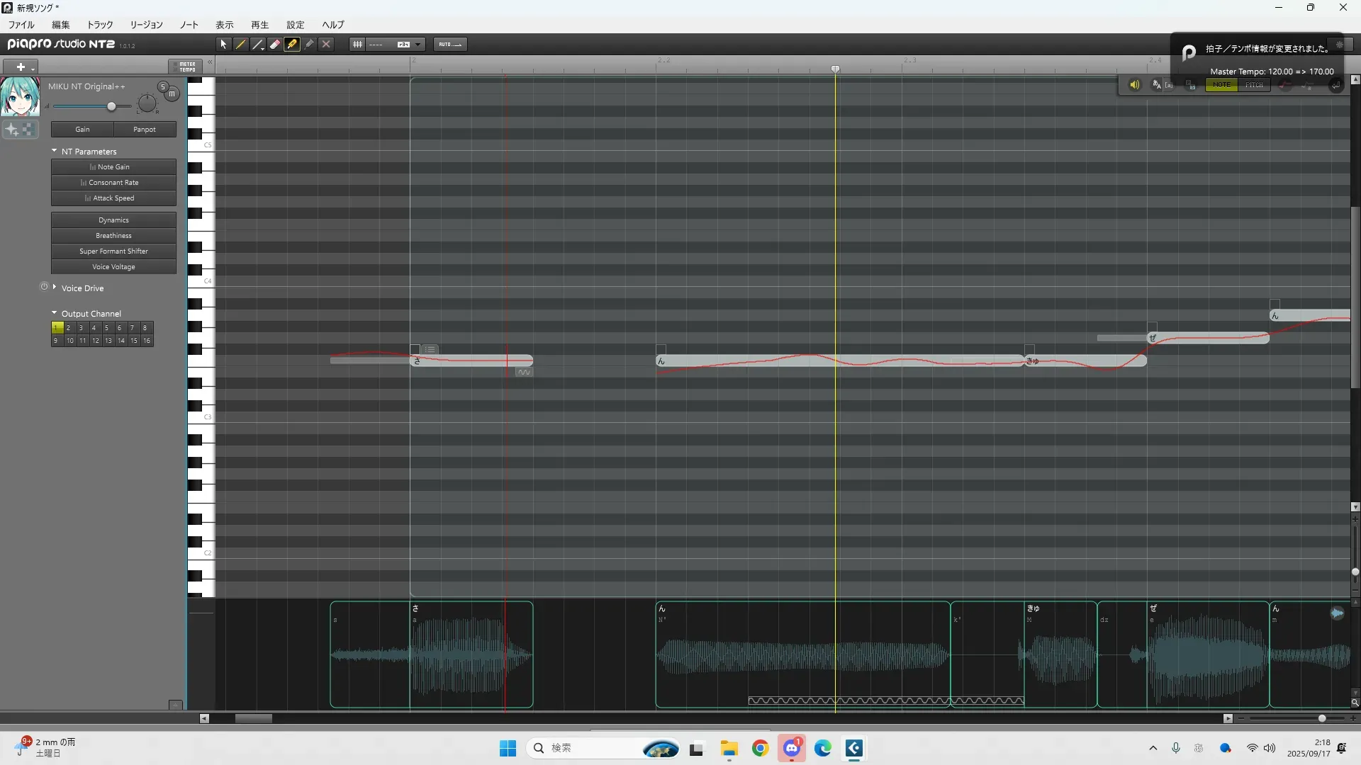Switch editor to PITCH mode
The image size is (1361, 765).
(1254, 85)
